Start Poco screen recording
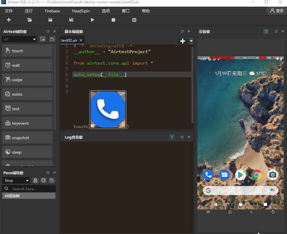 click(51, 180)
